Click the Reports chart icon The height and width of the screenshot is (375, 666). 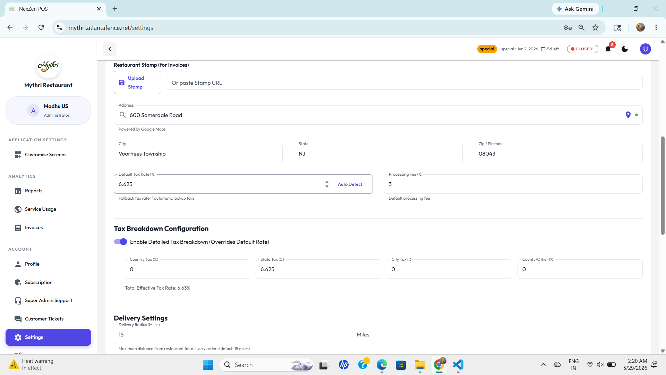(x=18, y=191)
